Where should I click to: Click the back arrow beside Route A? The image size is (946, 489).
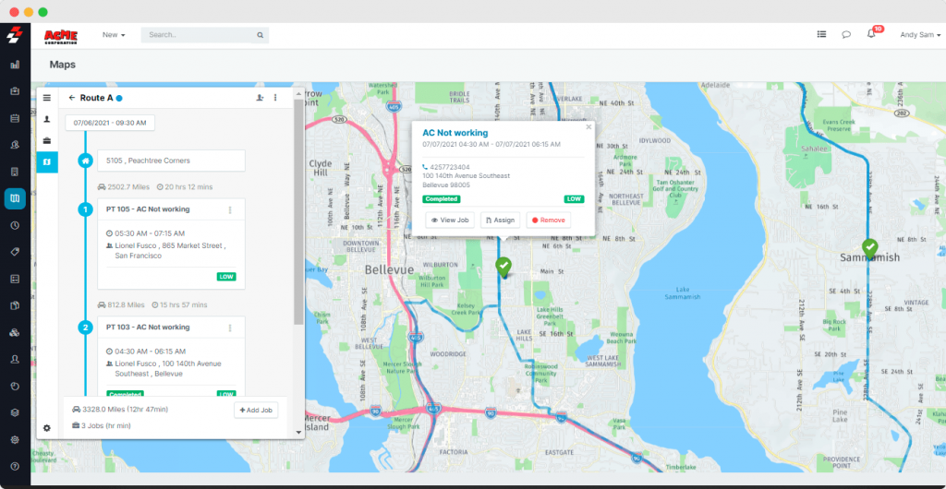pyautogui.click(x=71, y=97)
